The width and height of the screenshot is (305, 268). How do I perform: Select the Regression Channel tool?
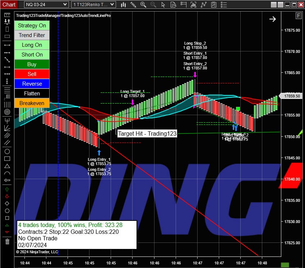pos(7,135)
